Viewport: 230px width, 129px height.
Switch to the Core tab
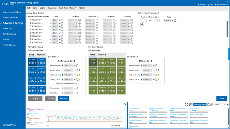coord(35,8)
